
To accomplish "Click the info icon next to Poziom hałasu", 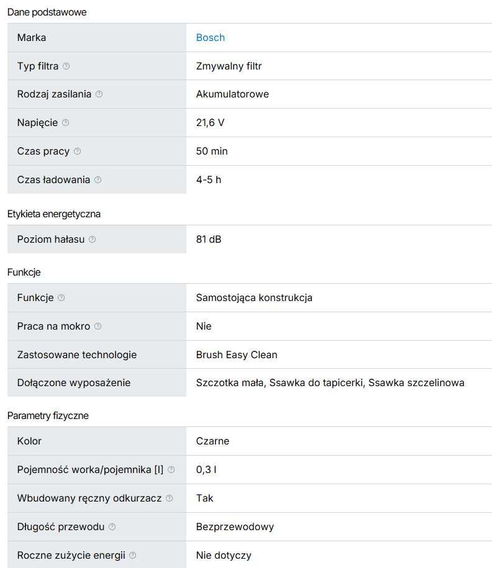I will click(x=92, y=239).
